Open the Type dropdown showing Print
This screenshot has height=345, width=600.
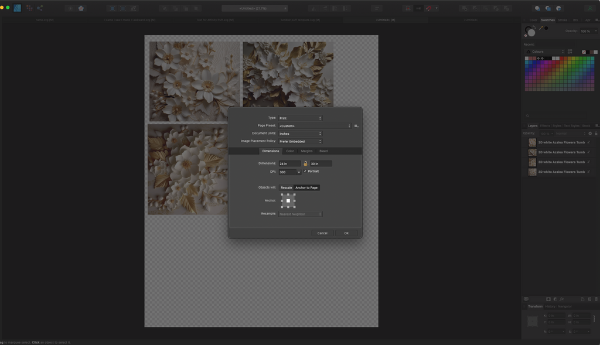301,118
